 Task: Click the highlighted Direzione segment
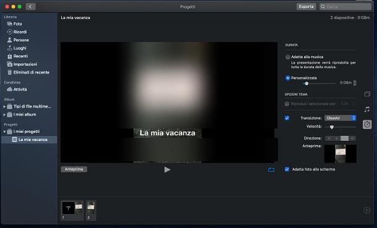pos(344,138)
